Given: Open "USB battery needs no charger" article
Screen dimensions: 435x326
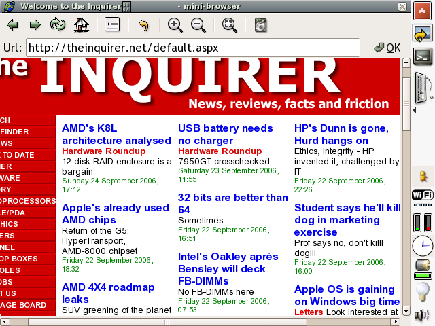Looking at the screenshot, I should click(x=226, y=134).
